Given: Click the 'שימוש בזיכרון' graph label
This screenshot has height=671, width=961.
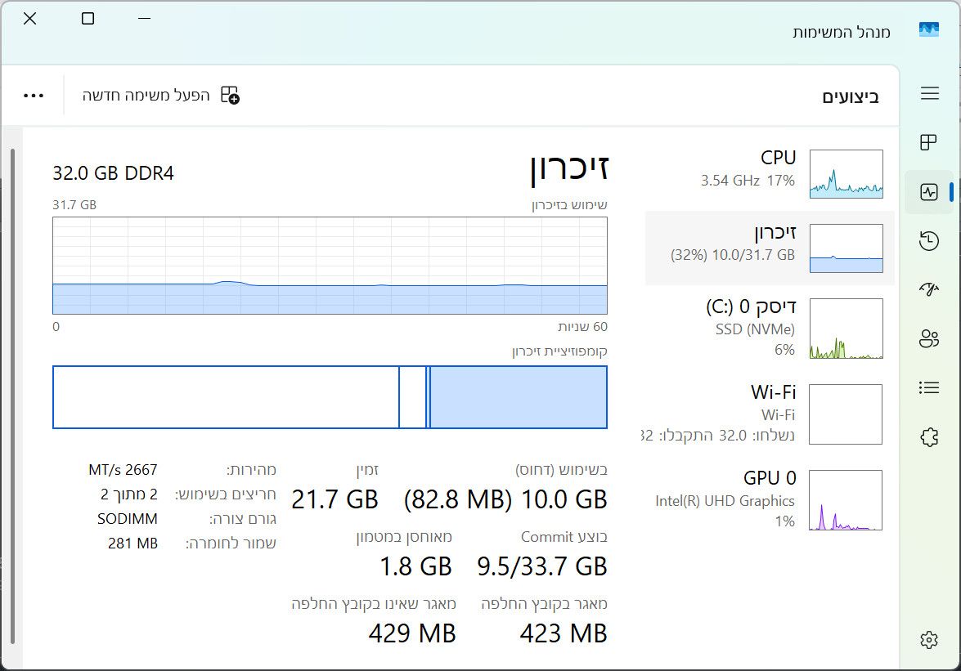Looking at the screenshot, I should (x=569, y=204).
